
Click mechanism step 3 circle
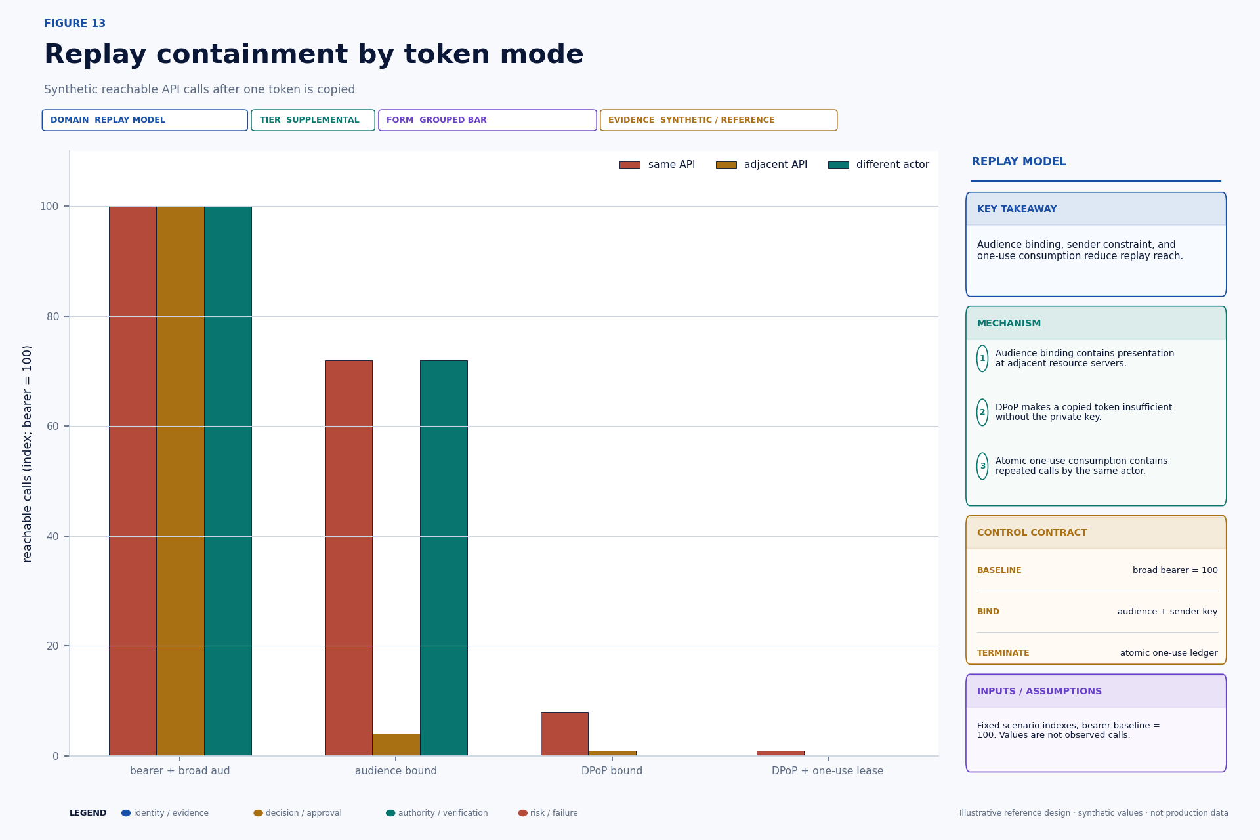click(x=982, y=466)
